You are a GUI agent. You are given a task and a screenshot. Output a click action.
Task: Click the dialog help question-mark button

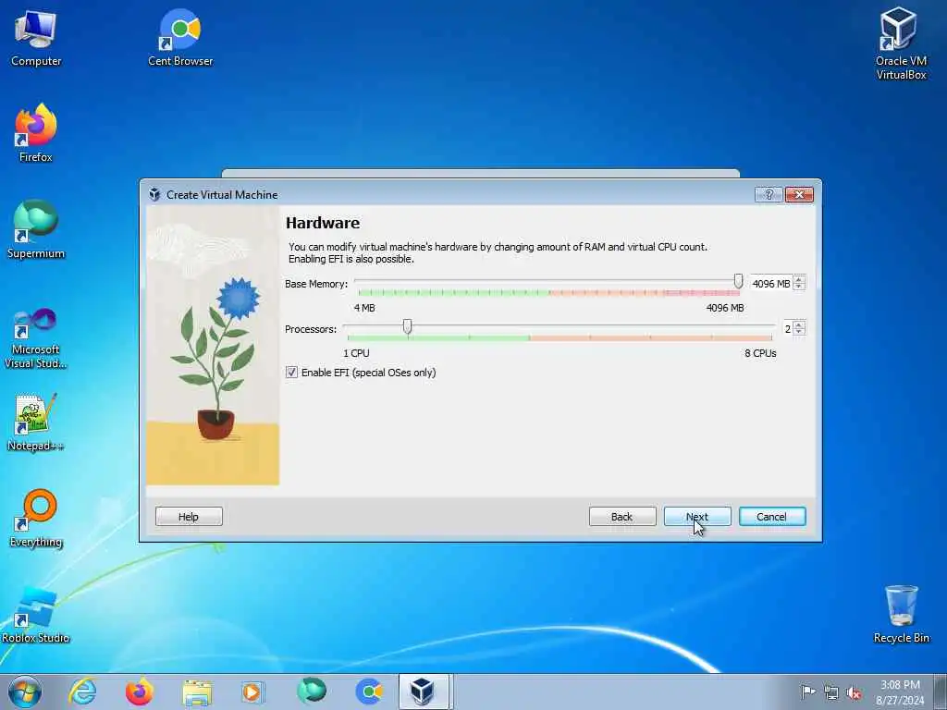[769, 194]
